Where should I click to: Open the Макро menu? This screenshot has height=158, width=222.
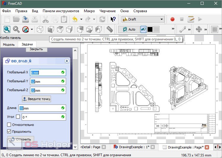89,11
